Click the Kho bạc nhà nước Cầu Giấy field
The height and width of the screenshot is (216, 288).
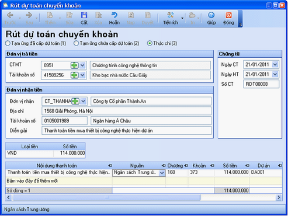(150, 75)
